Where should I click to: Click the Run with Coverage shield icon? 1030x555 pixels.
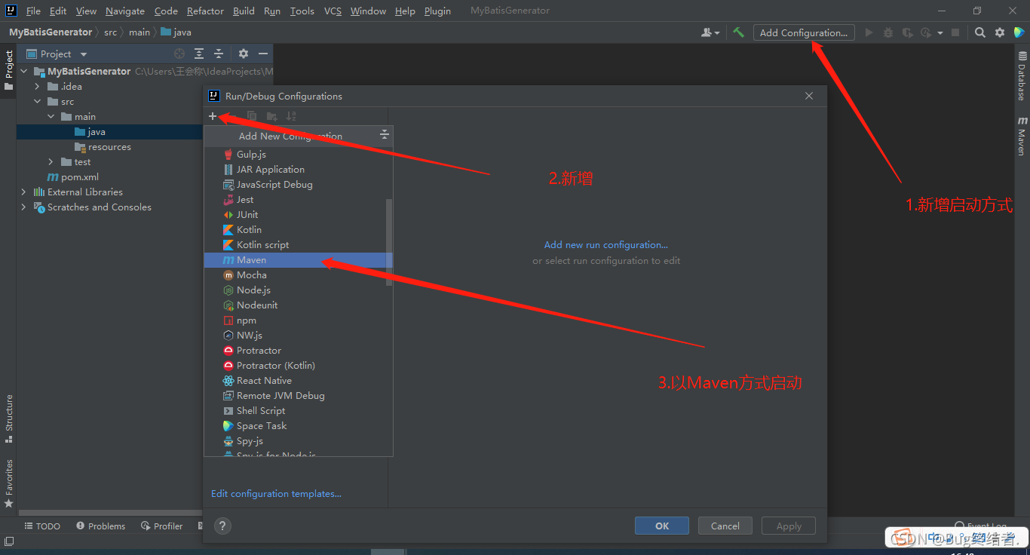pyautogui.click(x=907, y=32)
